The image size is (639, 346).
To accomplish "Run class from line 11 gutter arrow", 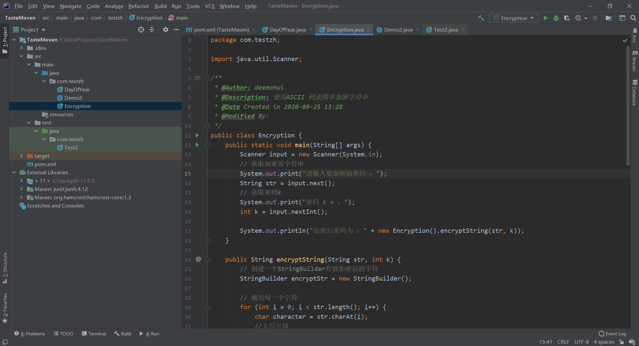I will point(197,135).
